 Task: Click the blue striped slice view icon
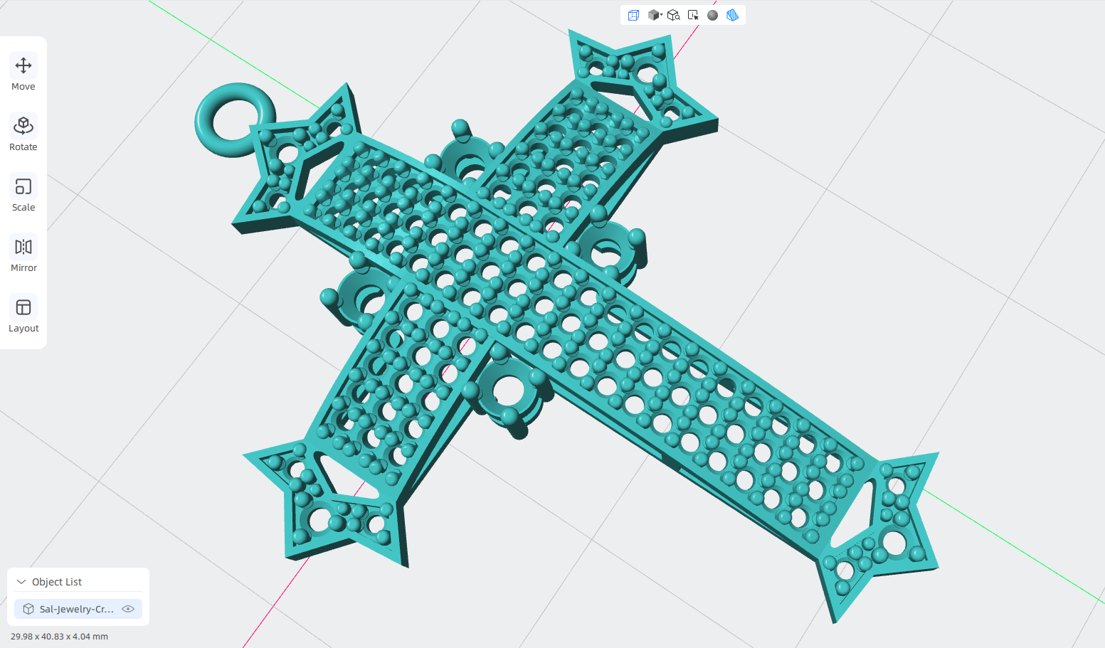tap(732, 15)
